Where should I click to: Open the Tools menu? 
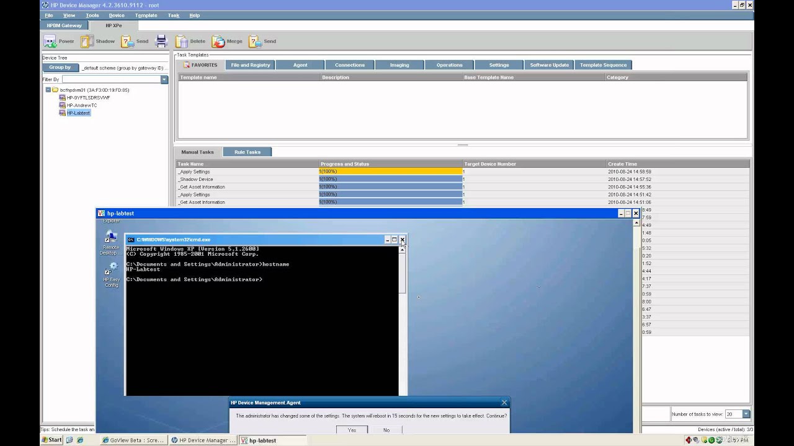(x=92, y=15)
